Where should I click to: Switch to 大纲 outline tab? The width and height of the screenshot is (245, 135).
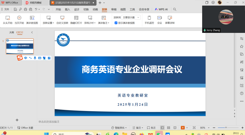click(x=11, y=32)
